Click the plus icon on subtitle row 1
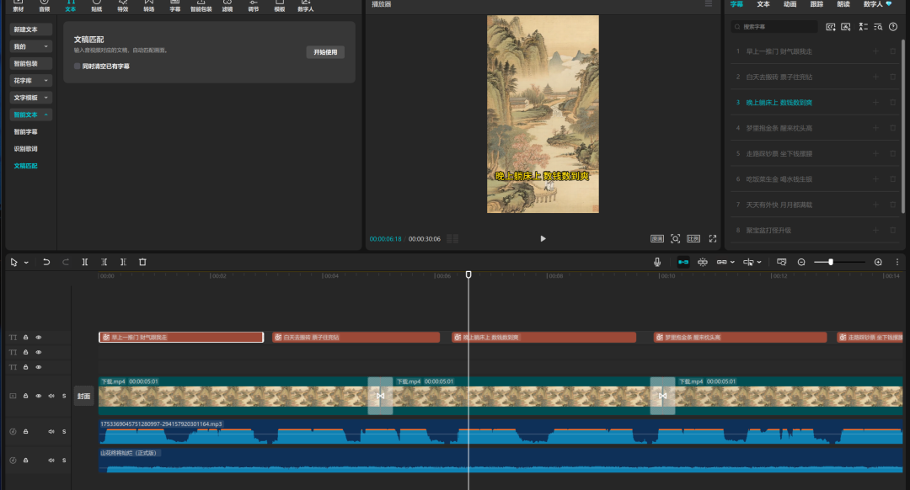This screenshot has height=490, width=910. tap(875, 51)
